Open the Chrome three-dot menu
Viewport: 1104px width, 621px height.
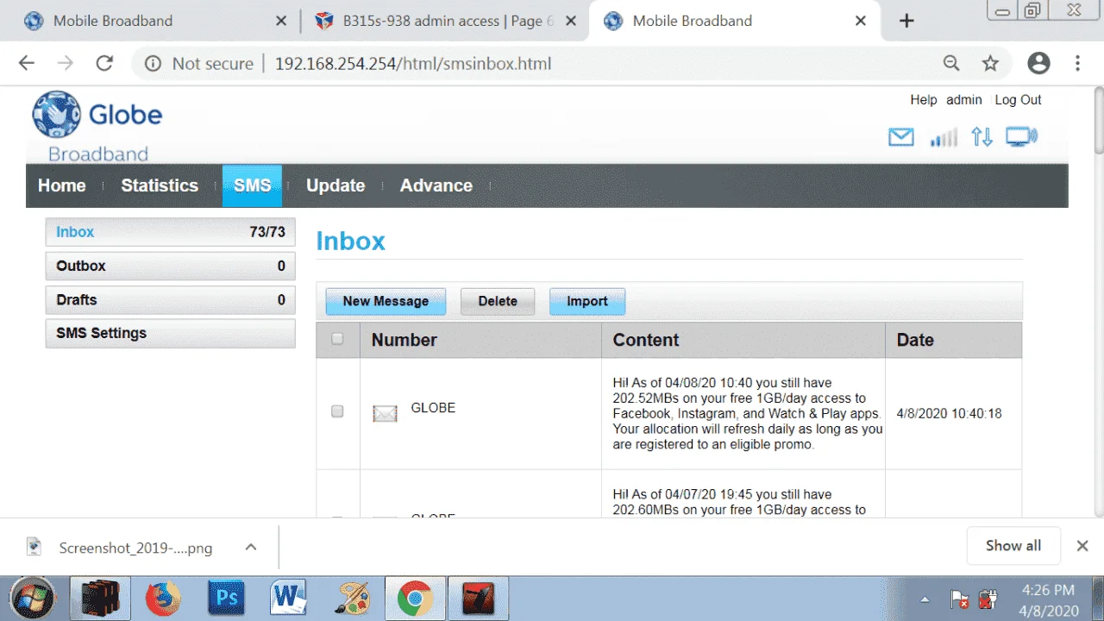(1078, 63)
